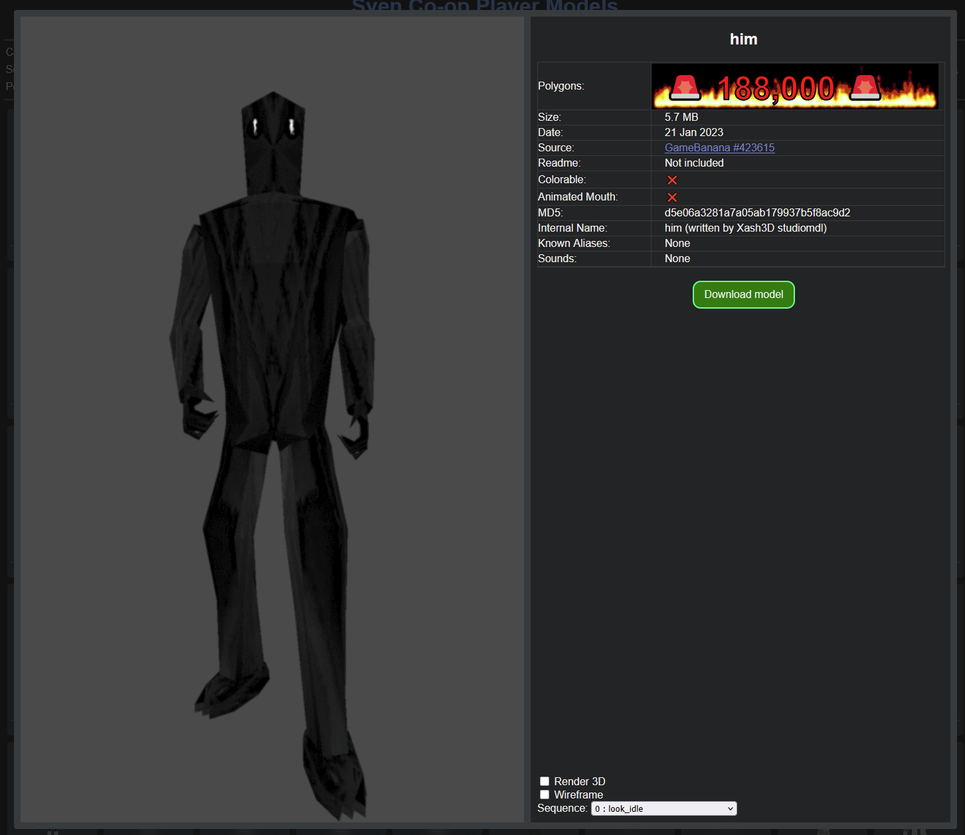Open the GameBanana #423615 source link

point(719,148)
